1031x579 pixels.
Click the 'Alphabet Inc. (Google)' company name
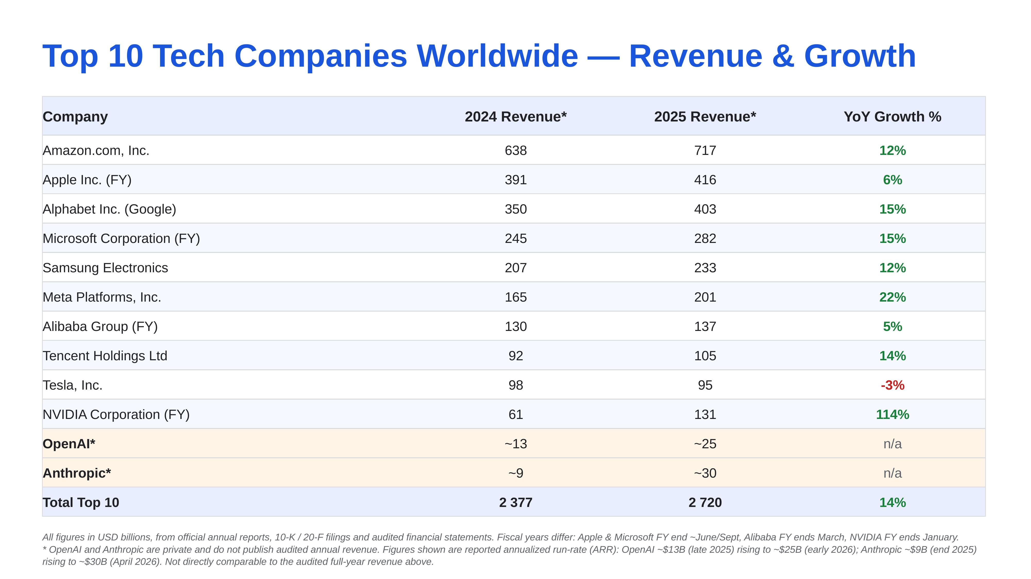[x=110, y=209]
